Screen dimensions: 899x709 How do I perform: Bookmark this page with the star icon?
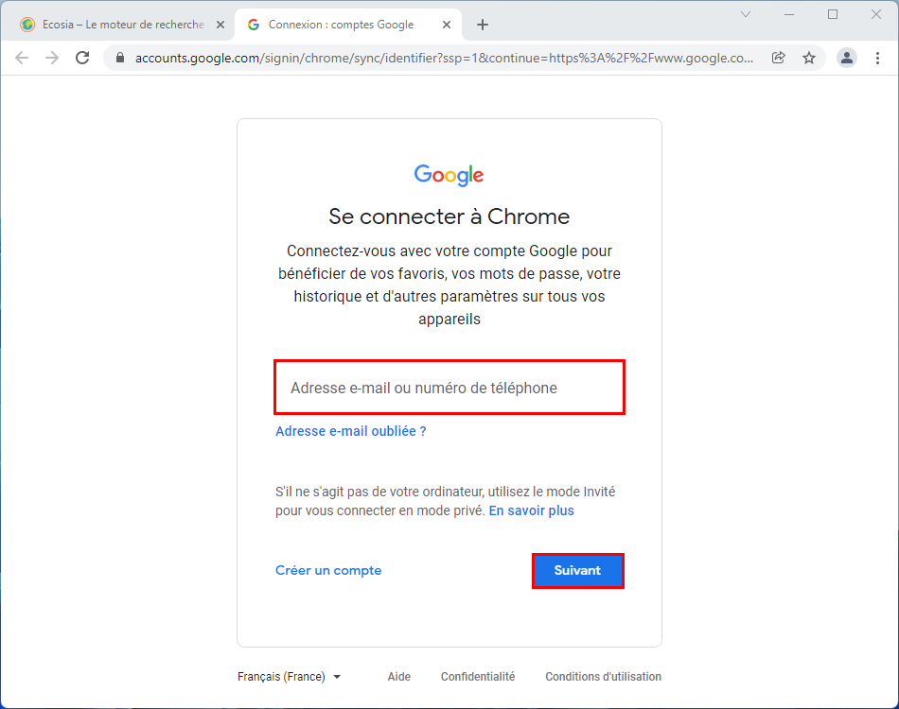tap(809, 58)
